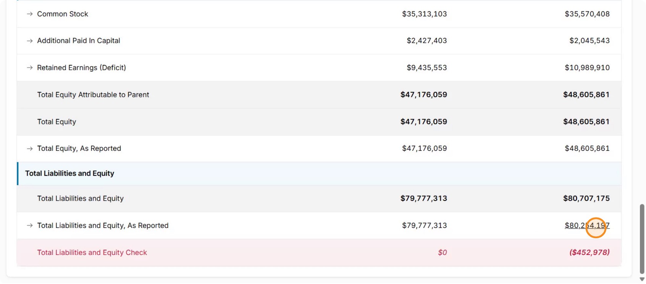Screen dimensions: 646x284
Task: Click the Total Liabilities and Equity, As Reported arrow
Action: (29, 226)
